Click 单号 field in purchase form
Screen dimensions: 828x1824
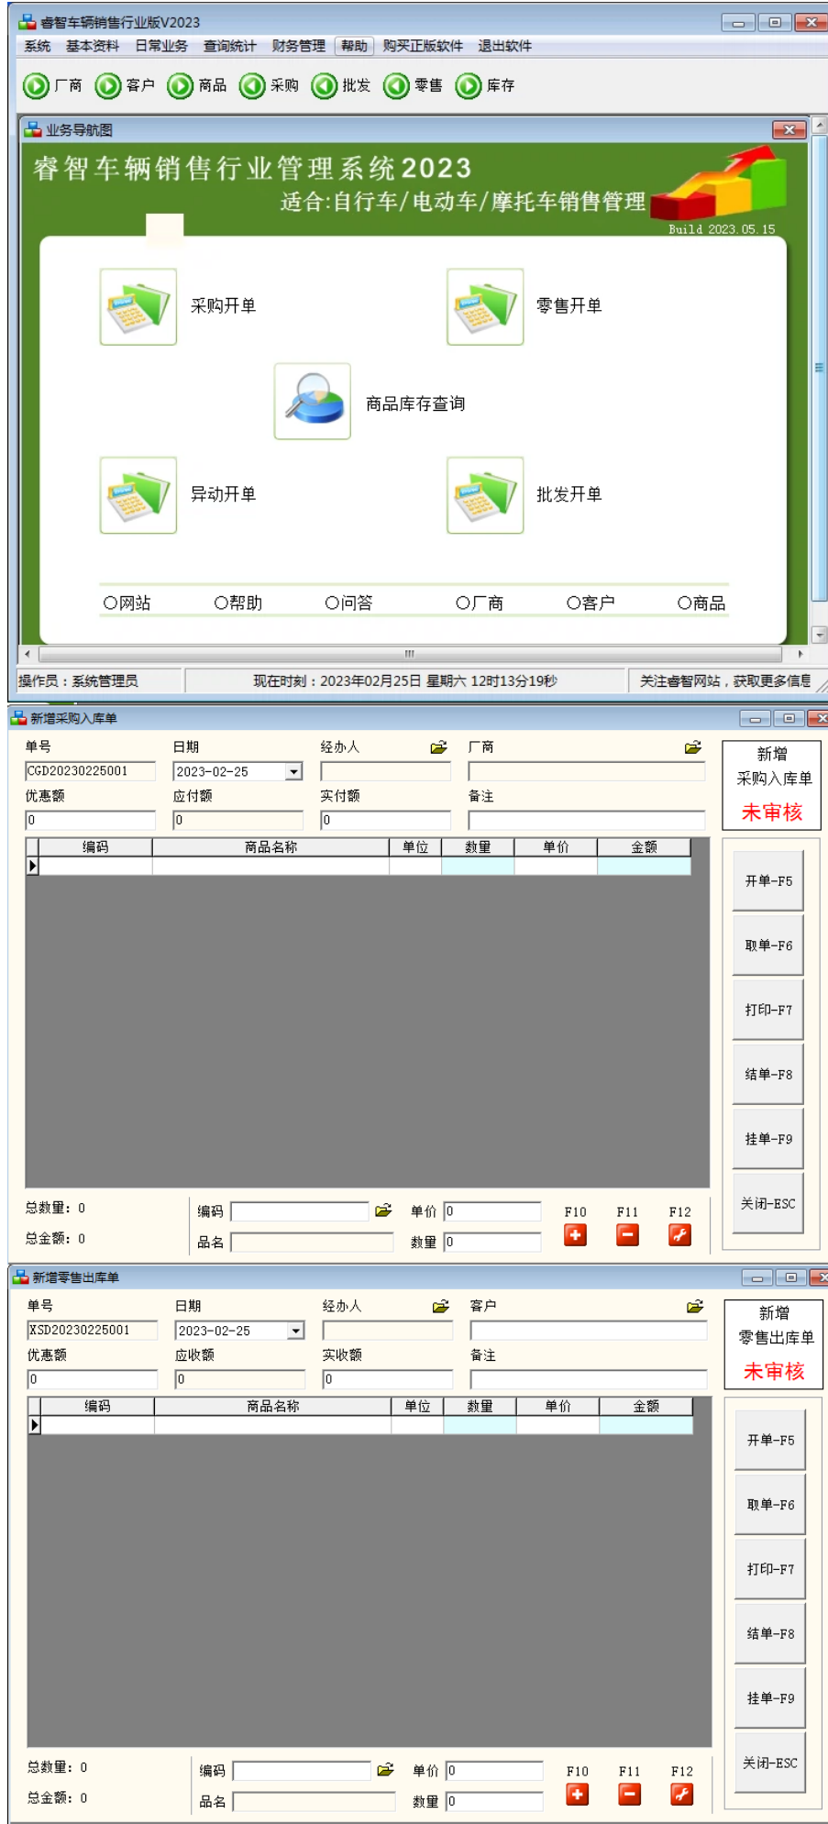click(90, 771)
